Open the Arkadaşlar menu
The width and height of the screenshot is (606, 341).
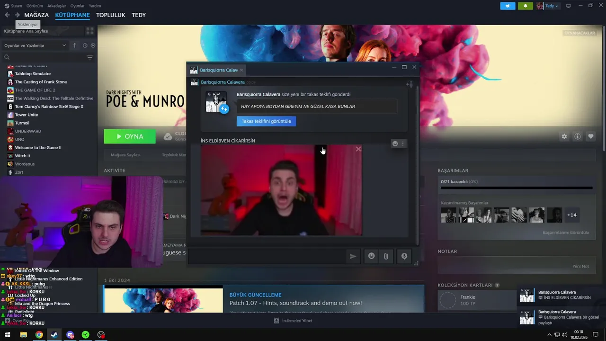pyautogui.click(x=57, y=6)
